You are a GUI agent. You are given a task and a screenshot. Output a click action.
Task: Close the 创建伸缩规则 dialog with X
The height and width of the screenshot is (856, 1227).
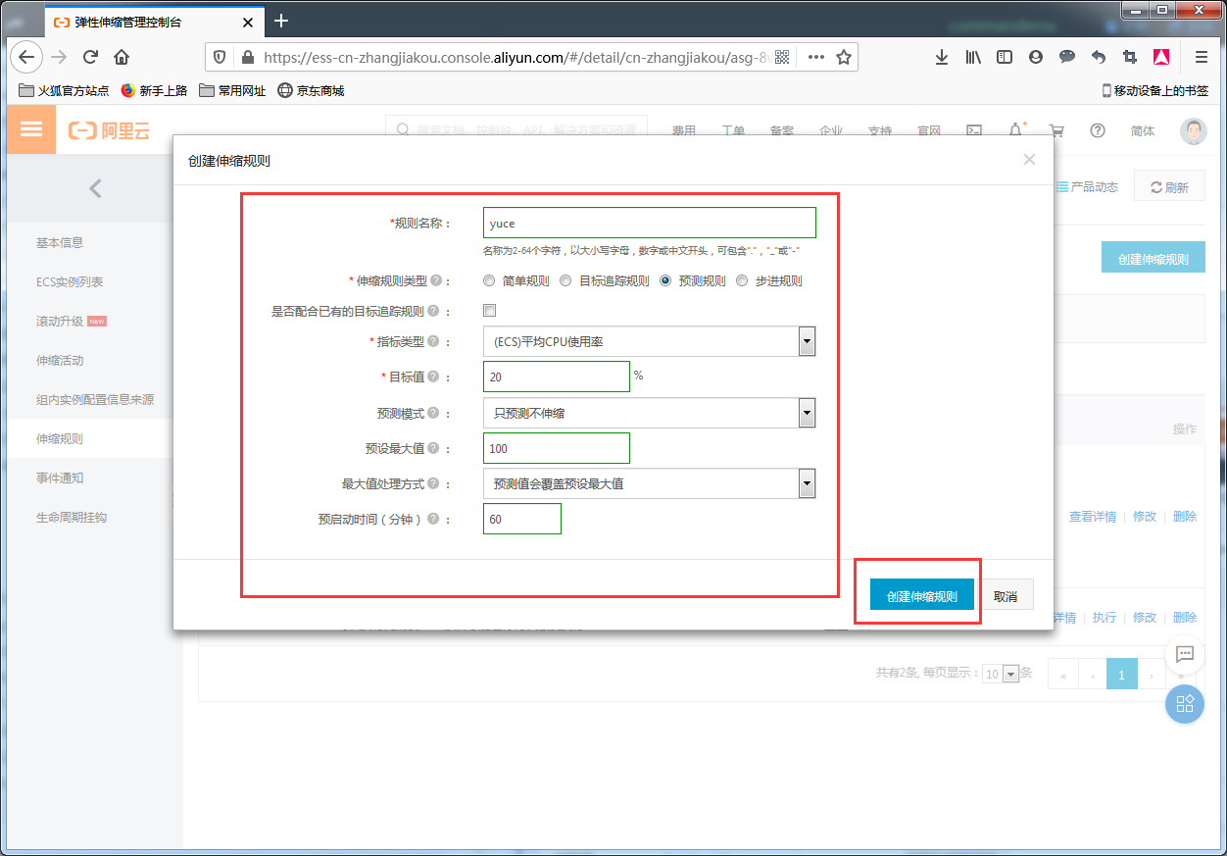pos(1029,160)
